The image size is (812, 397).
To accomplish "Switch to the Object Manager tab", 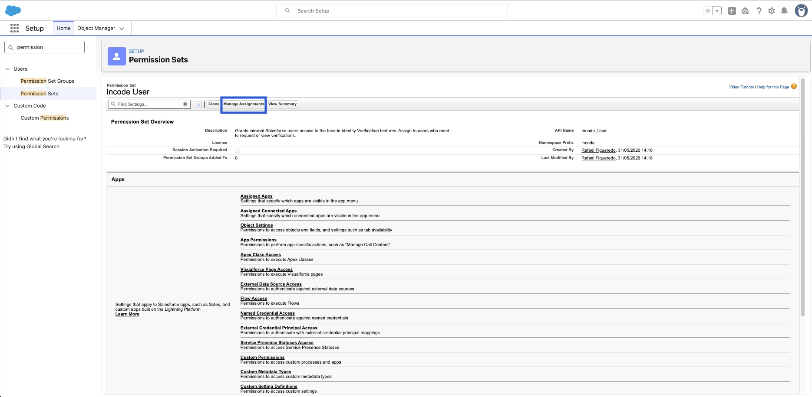I will 96,28.
